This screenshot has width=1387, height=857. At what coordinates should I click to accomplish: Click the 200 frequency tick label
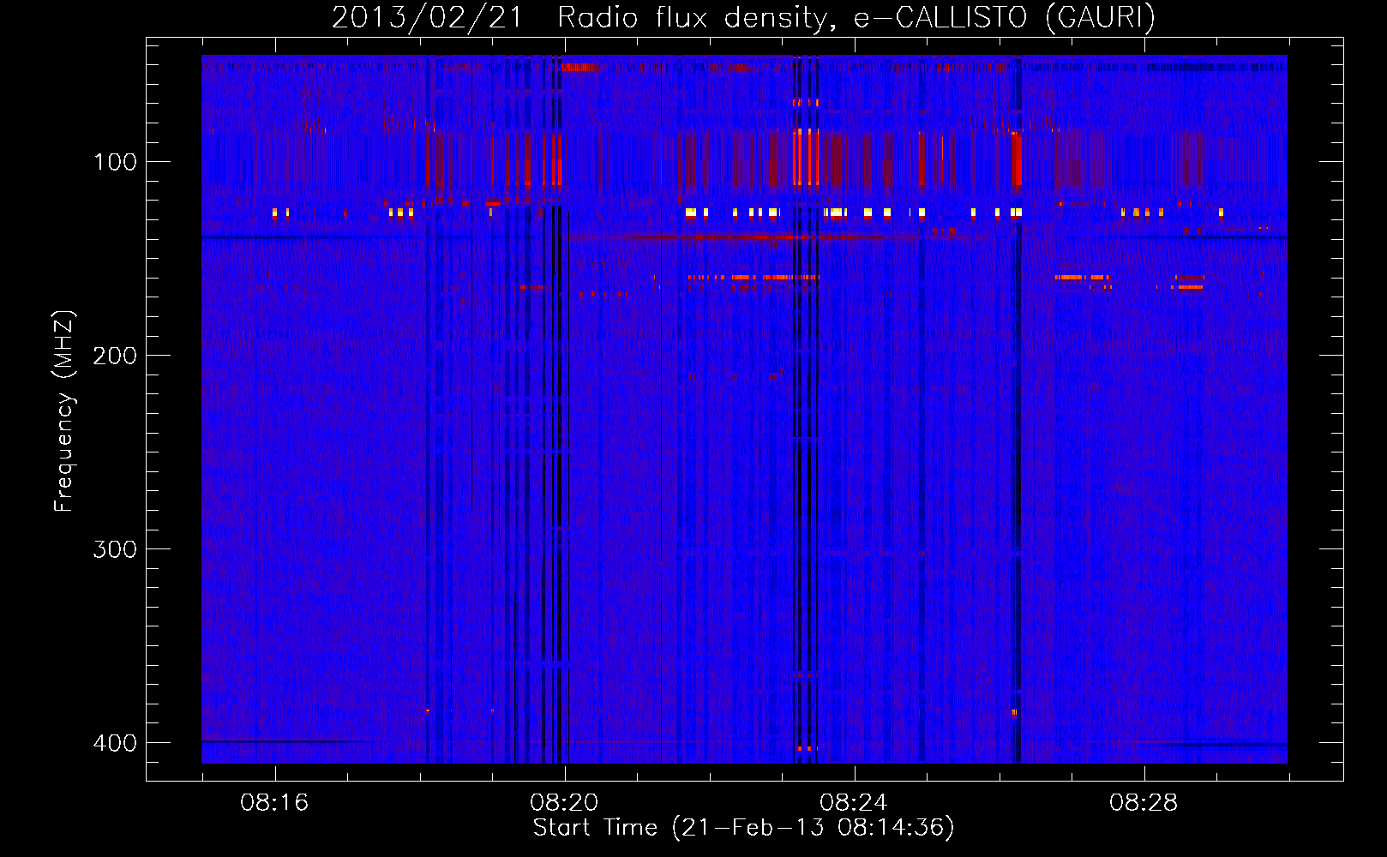coord(115,356)
